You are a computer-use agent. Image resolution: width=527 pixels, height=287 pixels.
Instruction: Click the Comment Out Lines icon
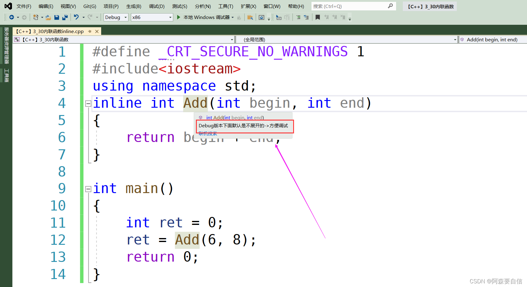(298, 17)
